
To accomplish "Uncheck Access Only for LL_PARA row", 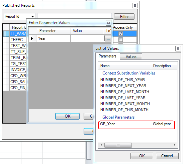I will (120, 34).
